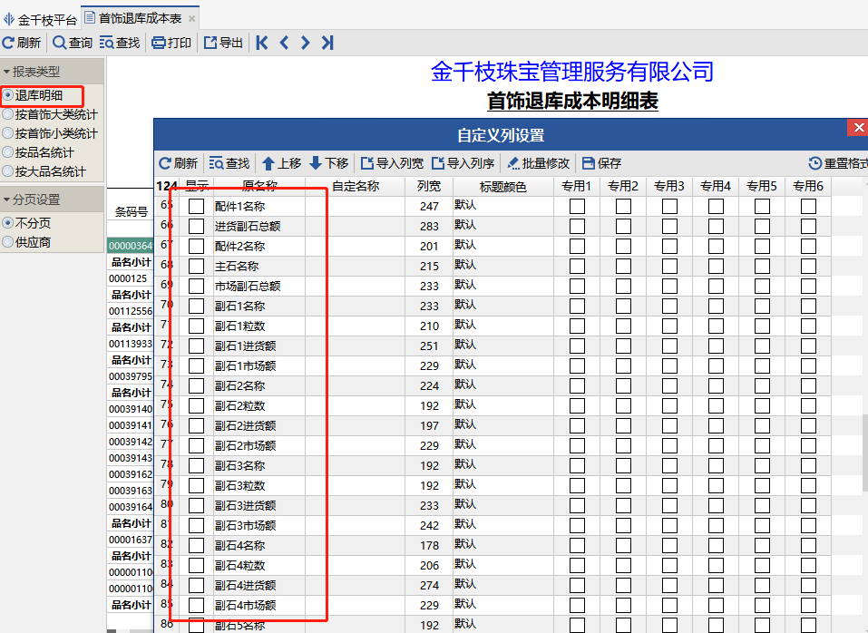Image resolution: width=868 pixels, height=633 pixels.
Task: Select the 副石3名称 row name
Action: click(x=239, y=465)
